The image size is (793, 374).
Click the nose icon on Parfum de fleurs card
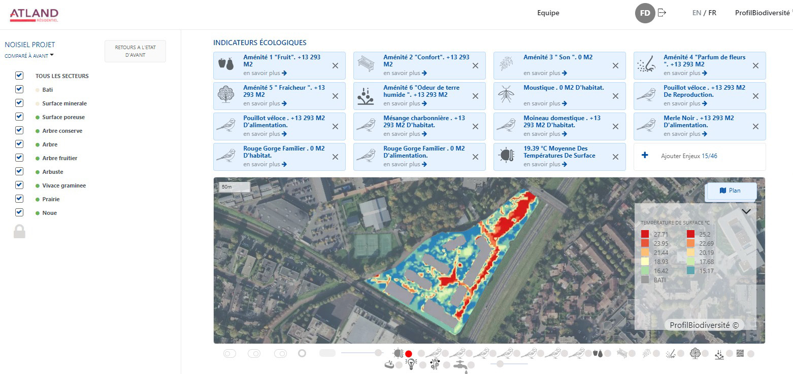coord(646,64)
